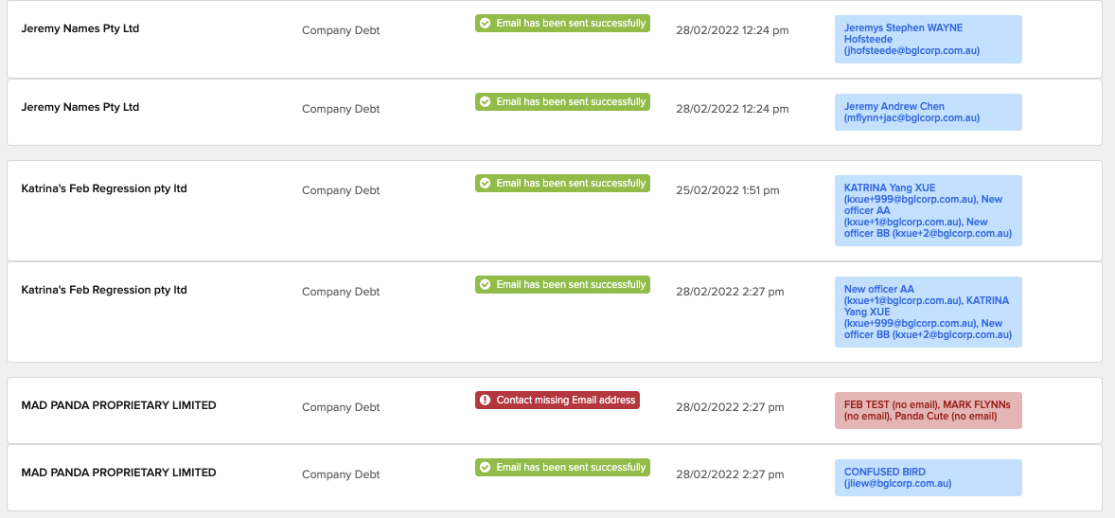Click recipient tag starting with New officer AA
The width and height of the screenshot is (1115, 518).
click(927, 312)
